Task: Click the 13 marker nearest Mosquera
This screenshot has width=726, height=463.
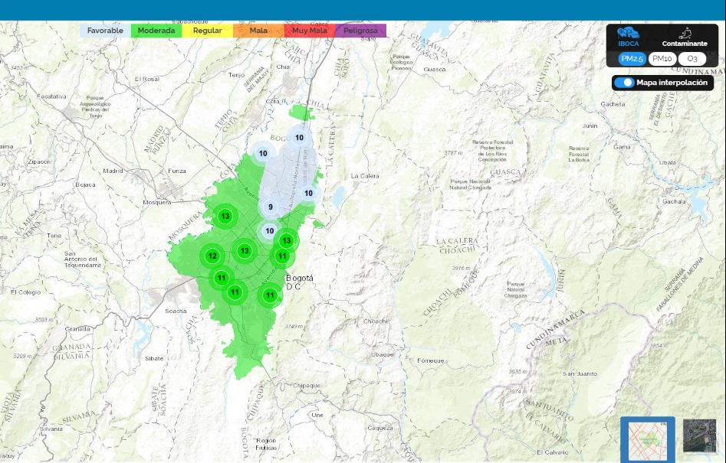Action: (225, 217)
